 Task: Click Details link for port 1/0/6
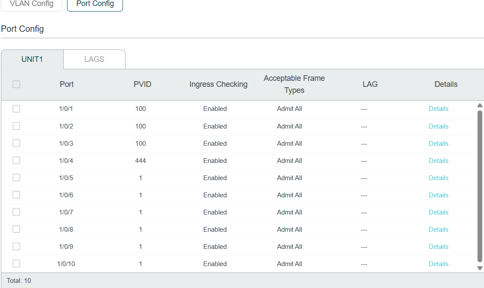tap(438, 195)
